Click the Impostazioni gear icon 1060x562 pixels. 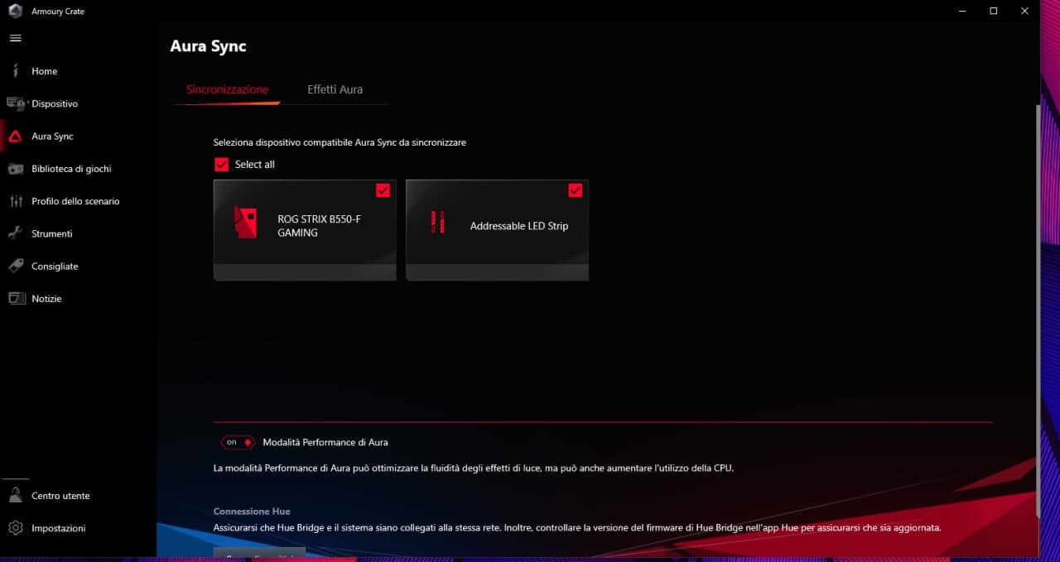tap(15, 528)
